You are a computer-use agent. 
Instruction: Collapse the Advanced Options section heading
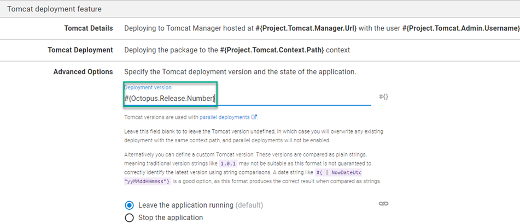(83, 72)
